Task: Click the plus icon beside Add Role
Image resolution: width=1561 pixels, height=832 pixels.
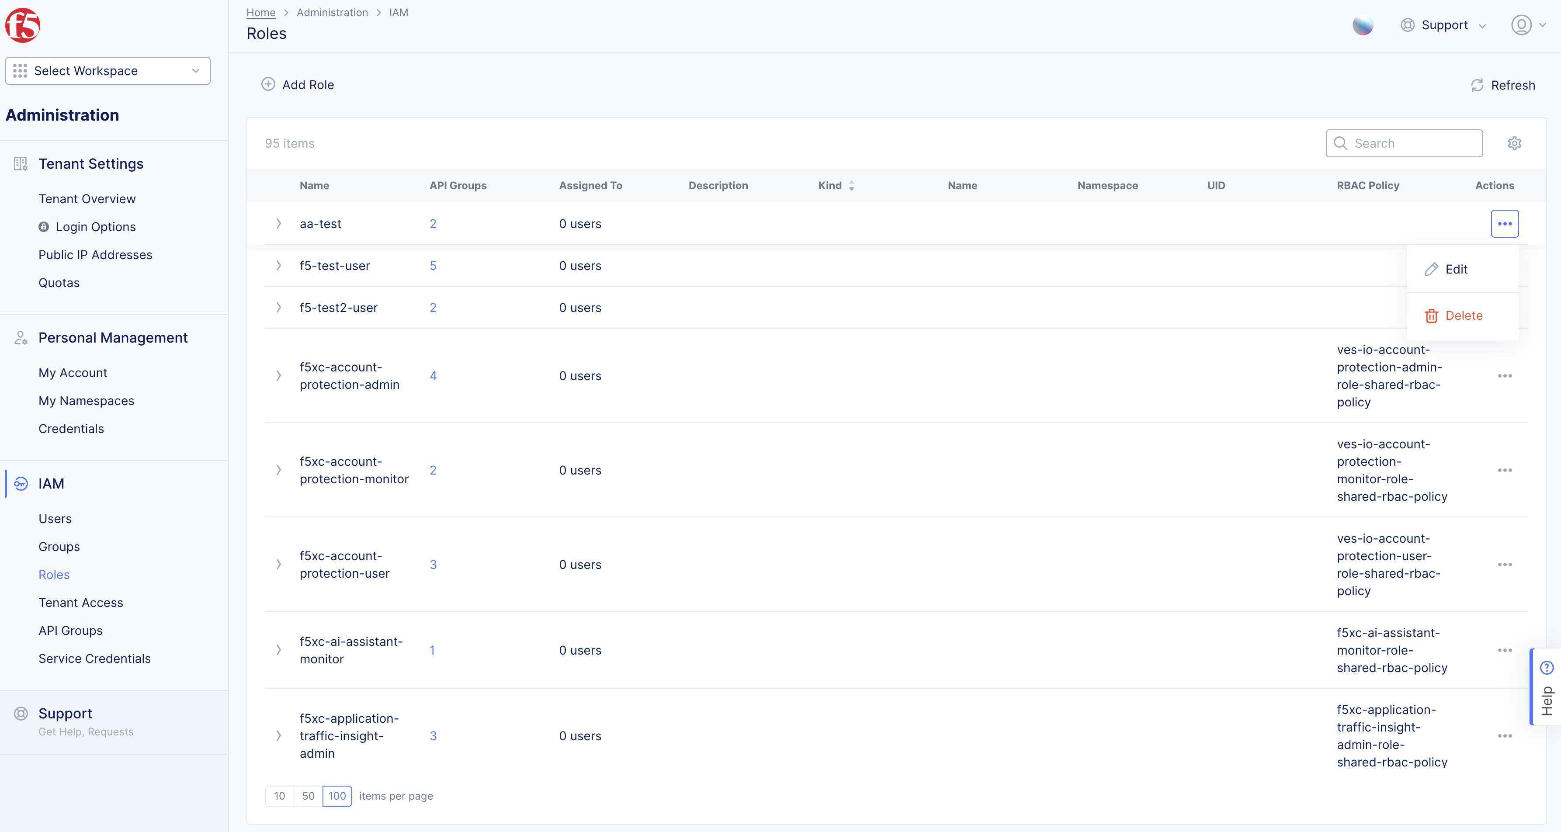Action: [x=268, y=84]
